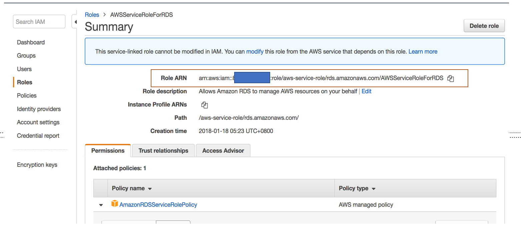Click the Search IAM input field
Image resolution: width=521 pixels, height=227 pixels.
point(39,22)
